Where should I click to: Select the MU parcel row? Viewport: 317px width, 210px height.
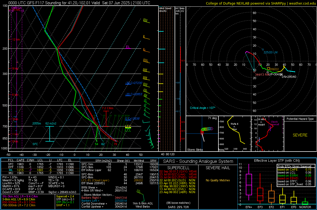point(41,173)
